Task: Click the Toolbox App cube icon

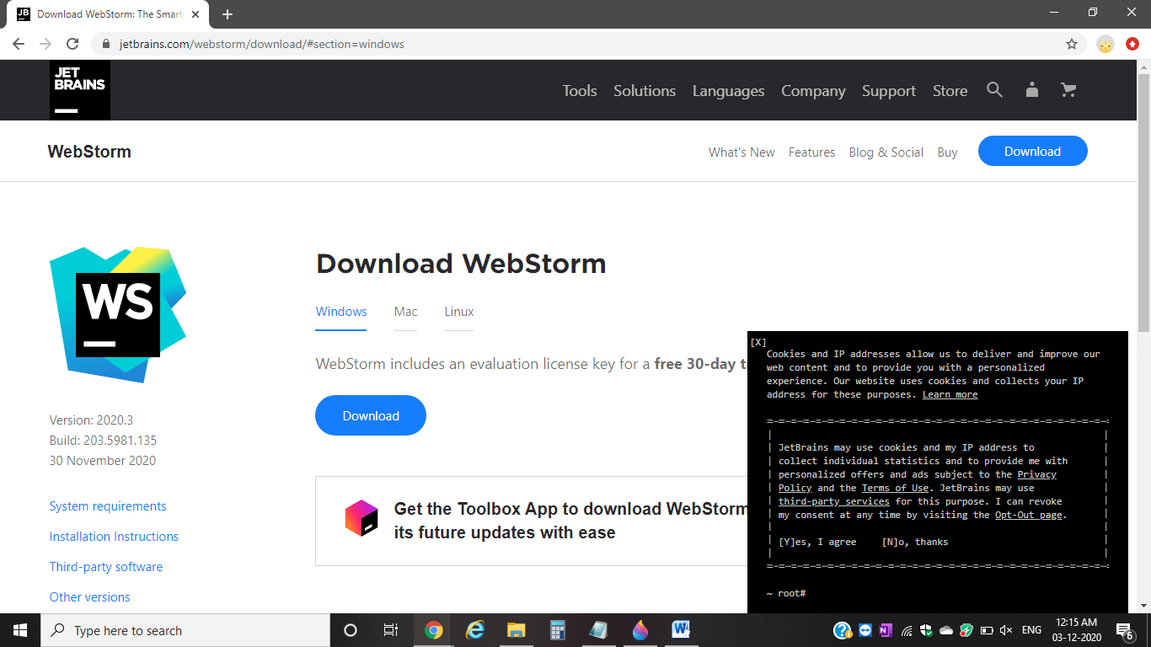Action: point(361,518)
